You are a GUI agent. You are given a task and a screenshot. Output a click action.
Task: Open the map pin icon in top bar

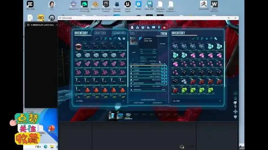click(x=159, y=27)
